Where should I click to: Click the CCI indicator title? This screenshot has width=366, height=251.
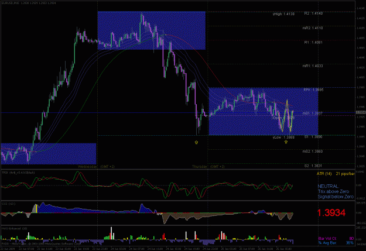(8, 204)
